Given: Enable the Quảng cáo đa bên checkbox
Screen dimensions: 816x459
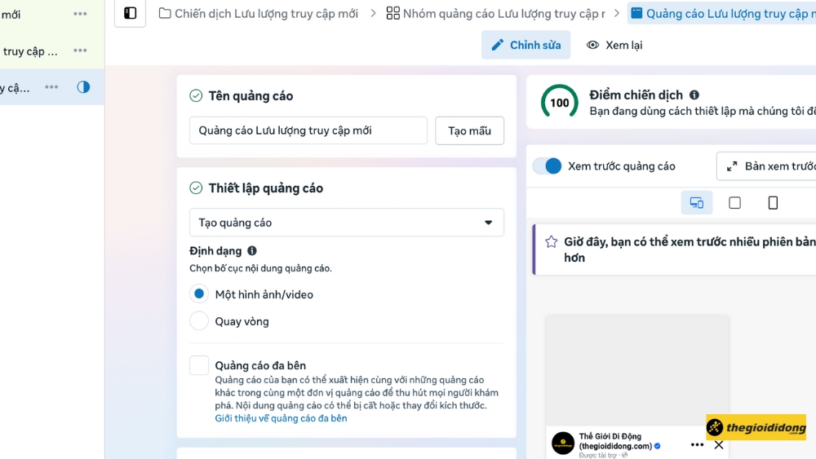Looking at the screenshot, I should point(199,365).
